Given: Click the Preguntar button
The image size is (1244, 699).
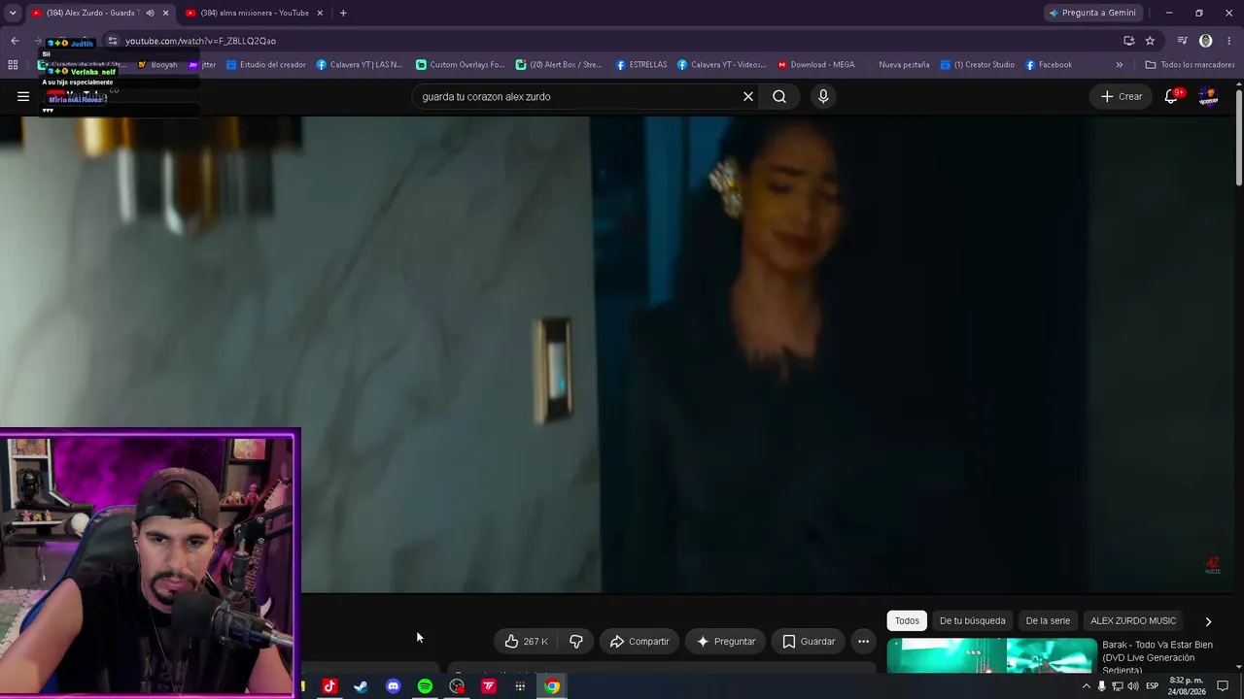Looking at the screenshot, I should [x=726, y=641].
